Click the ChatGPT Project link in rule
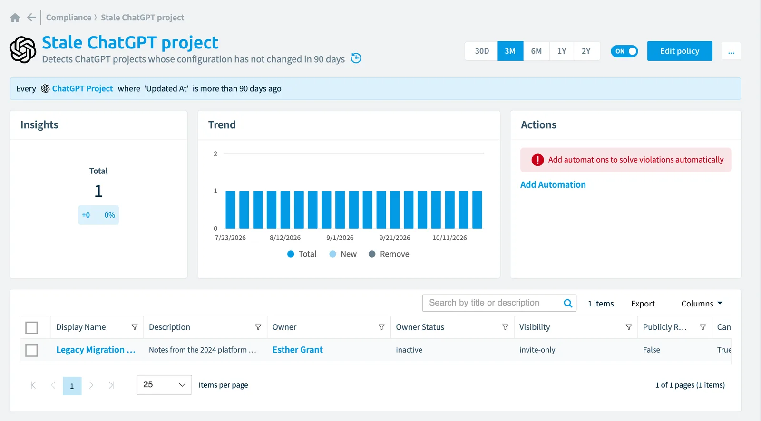The width and height of the screenshot is (761, 421). click(x=83, y=89)
